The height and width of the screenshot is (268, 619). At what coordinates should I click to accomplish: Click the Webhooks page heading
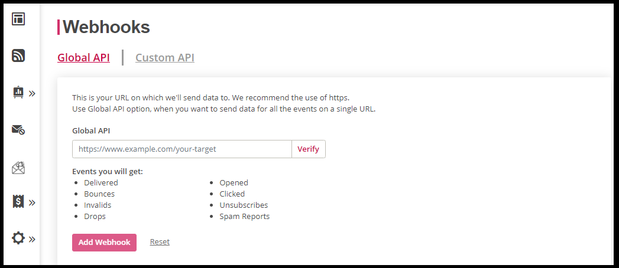pos(106,27)
